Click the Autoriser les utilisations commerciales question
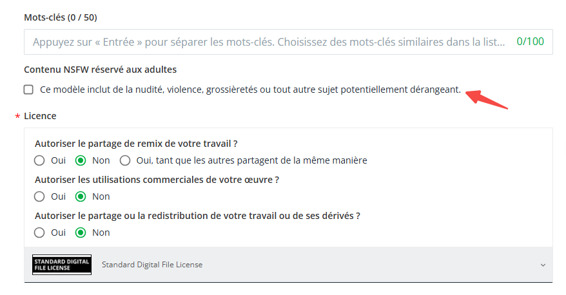Screen dimensions: 566x295 [157, 180]
